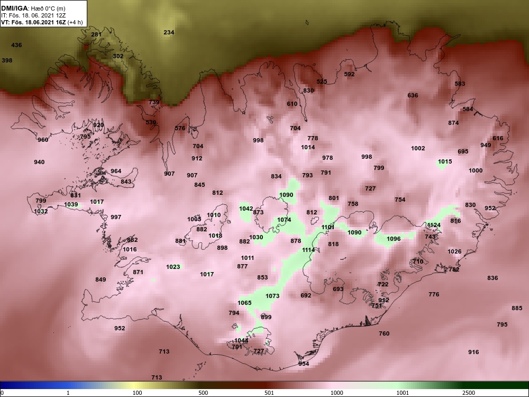The width and height of the screenshot is (529, 397).
Task: Click map value 871
Action: click(x=138, y=272)
